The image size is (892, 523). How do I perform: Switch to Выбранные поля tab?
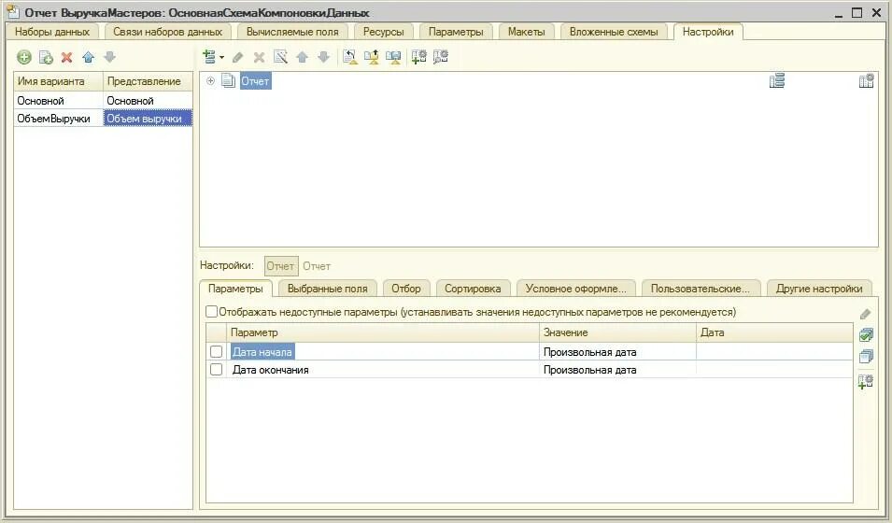(328, 289)
